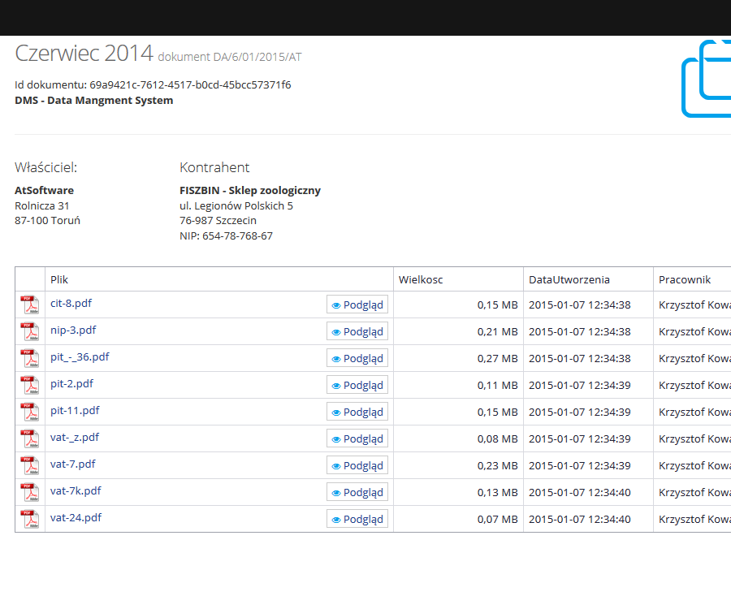Click the dokument DA/6/01/2015/AT label
Viewport: 731px width, 609px height.
230,57
